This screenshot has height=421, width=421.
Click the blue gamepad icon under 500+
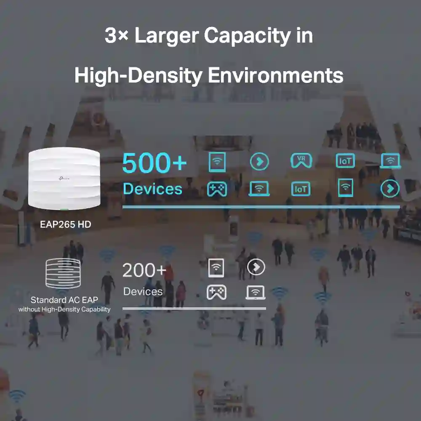tap(217, 189)
